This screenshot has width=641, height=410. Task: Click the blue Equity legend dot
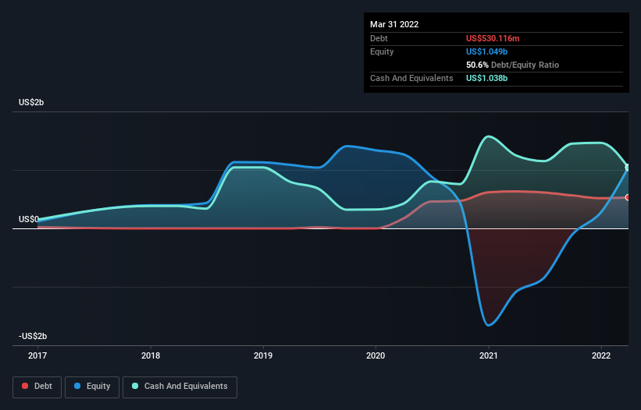(77, 386)
